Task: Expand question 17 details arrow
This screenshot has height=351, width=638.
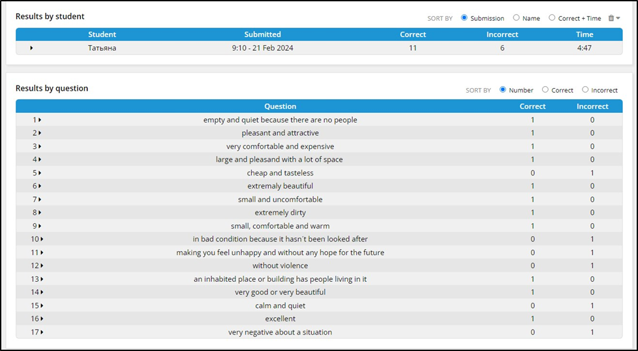Action: click(x=42, y=332)
